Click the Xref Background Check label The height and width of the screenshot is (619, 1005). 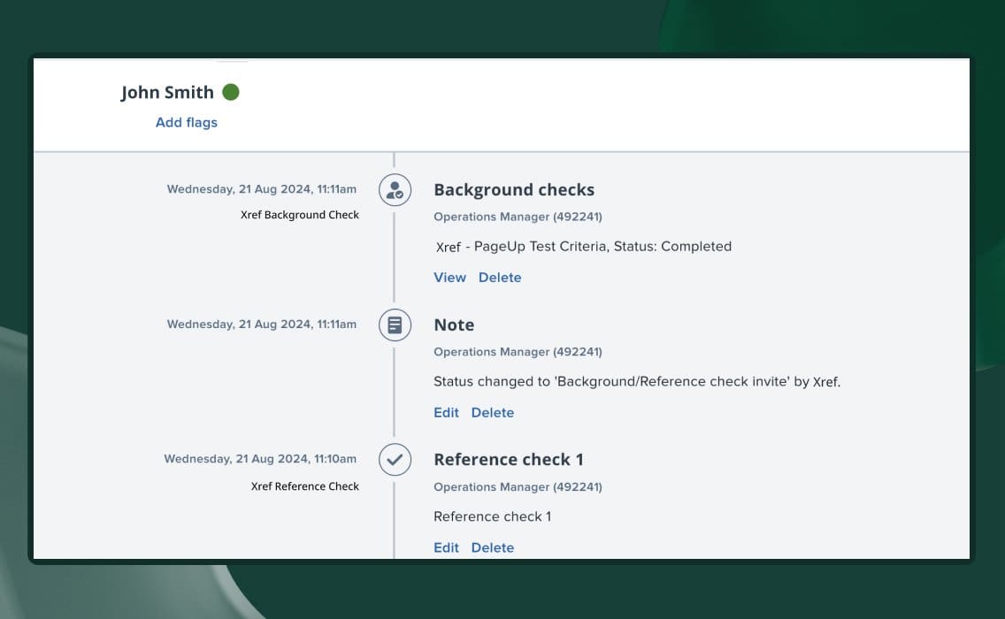pos(300,215)
